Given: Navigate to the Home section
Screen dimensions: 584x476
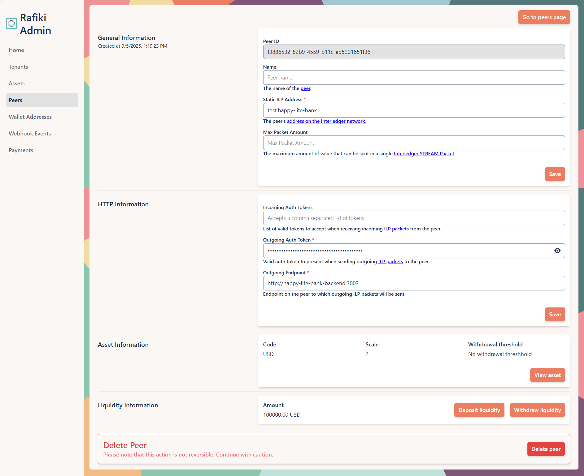Looking at the screenshot, I should tap(16, 50).
